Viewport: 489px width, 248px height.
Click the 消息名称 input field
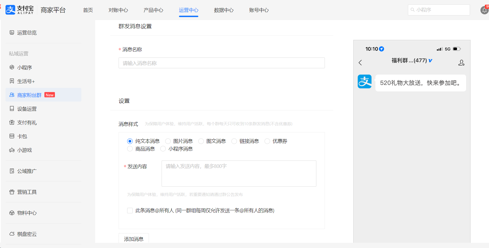221,63
